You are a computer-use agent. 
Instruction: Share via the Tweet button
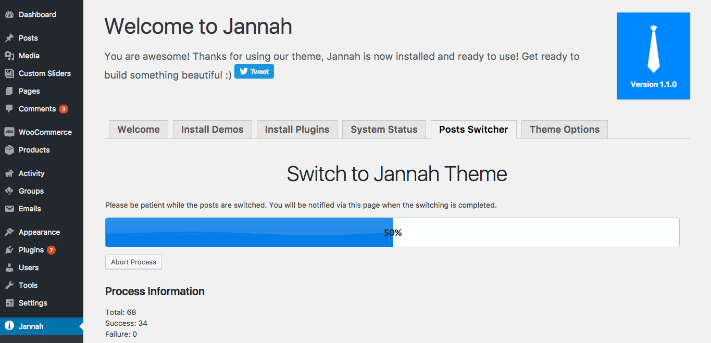click(254, 71)
